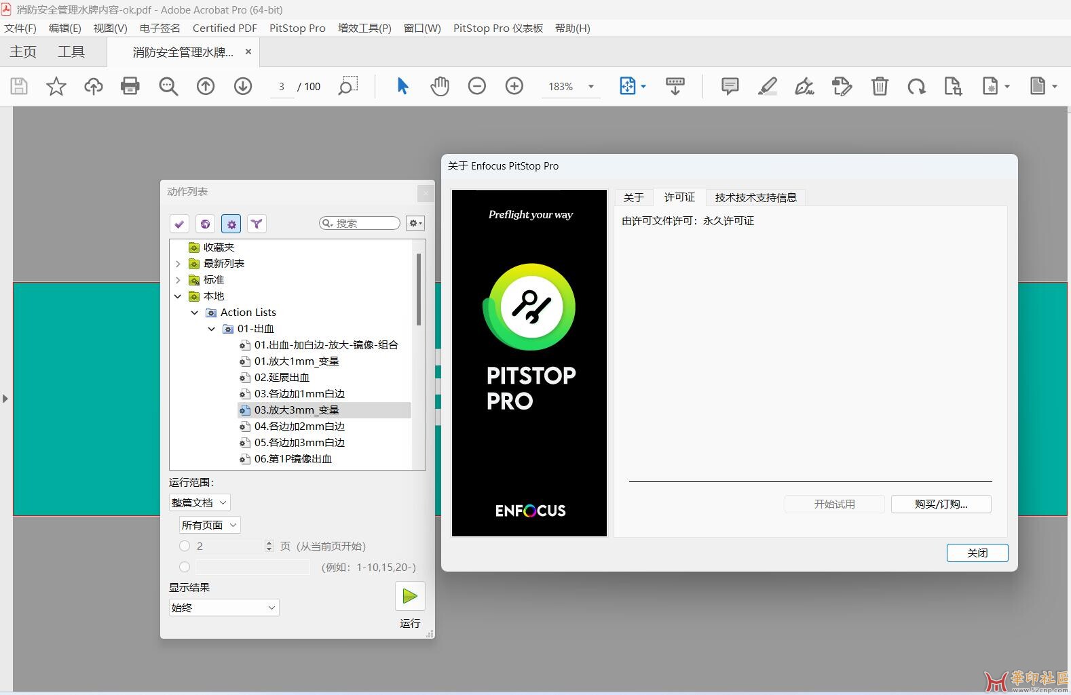Add a comment with speech bubble icon
1071x695 pixels.
[x=730, y=86]
